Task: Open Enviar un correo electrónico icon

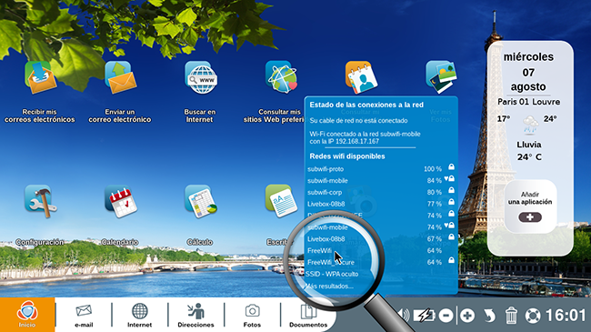Action: click(x=121, y=77)
